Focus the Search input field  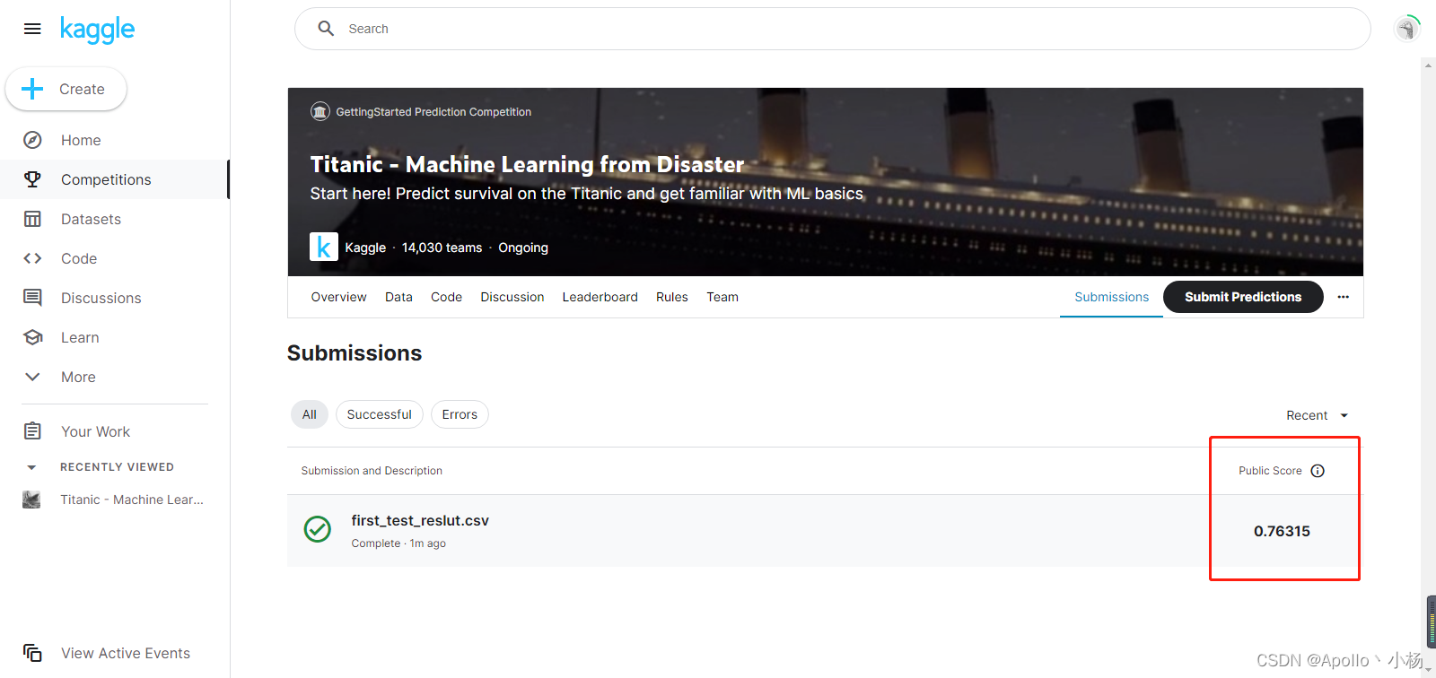tap(832, 29)
